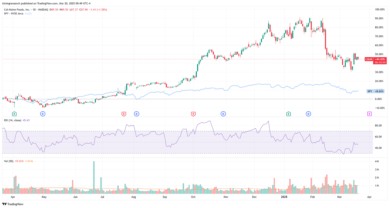Click the Feb label on time axis
Viewport: 390px width, 208px height.
click(x=312, y=197)
